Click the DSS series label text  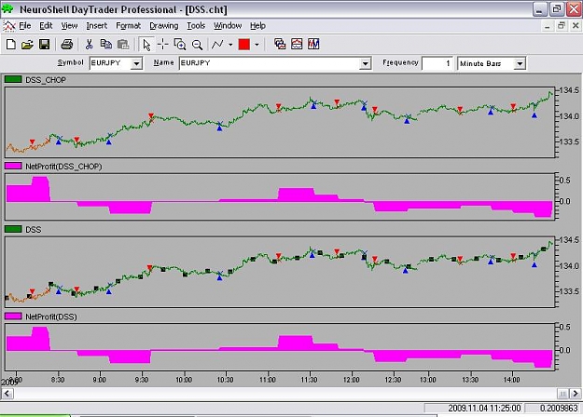[34, 230]
